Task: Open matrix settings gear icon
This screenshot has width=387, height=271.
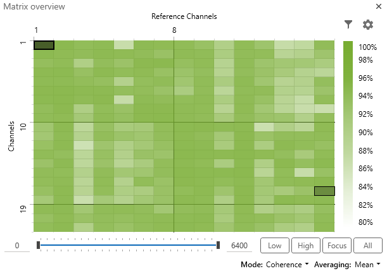Action: [x=368, y=25]
